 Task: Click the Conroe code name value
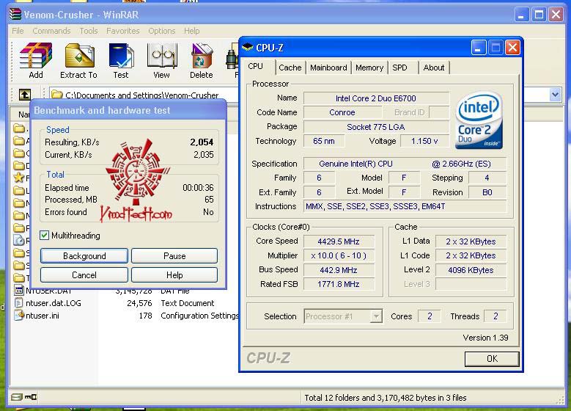(x=342, y=112)
